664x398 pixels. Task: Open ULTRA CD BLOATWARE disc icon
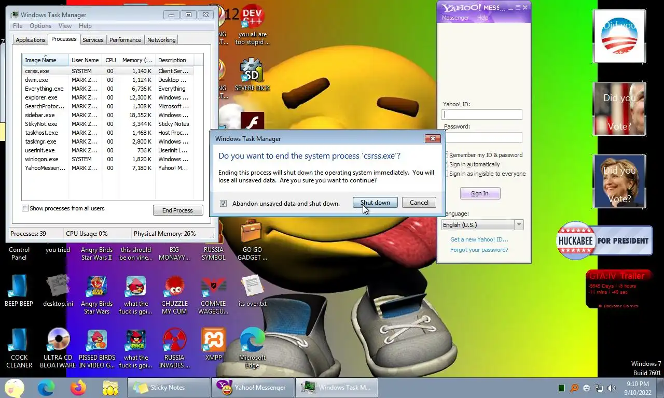pyautogui.click(x=58, y=348)
